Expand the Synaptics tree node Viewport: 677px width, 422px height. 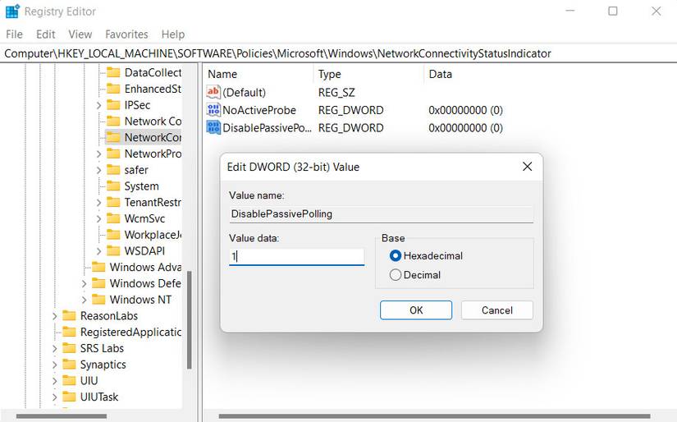coord(55,365)
